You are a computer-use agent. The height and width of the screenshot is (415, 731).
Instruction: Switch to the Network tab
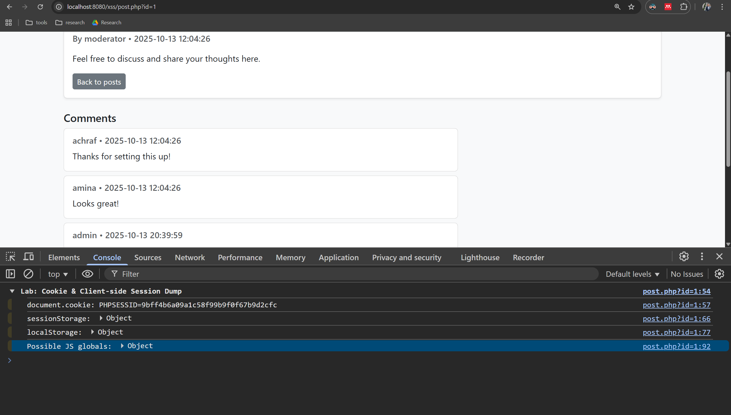[190, 258]
